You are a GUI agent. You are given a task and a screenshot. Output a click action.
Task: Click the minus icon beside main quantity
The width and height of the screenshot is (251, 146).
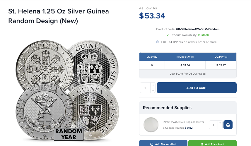153,90
